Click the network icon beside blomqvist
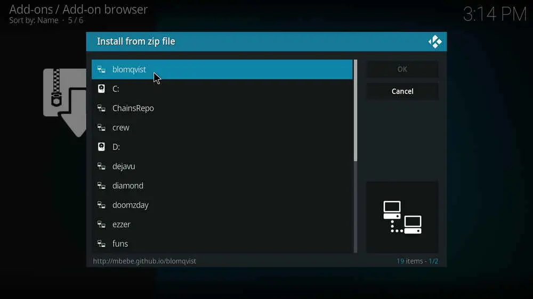This screenshot has height=299, width=533. click(x=101, y=70)
